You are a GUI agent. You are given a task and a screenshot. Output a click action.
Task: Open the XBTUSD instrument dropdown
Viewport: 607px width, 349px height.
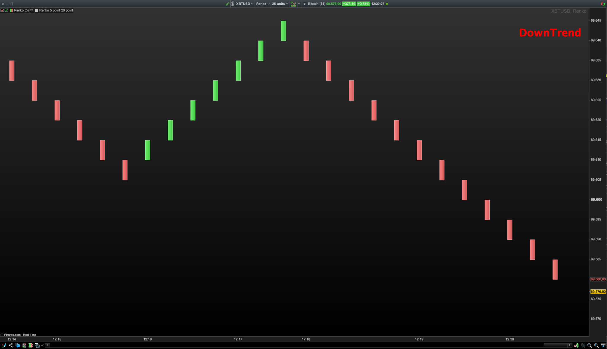[x=245, y=4]
